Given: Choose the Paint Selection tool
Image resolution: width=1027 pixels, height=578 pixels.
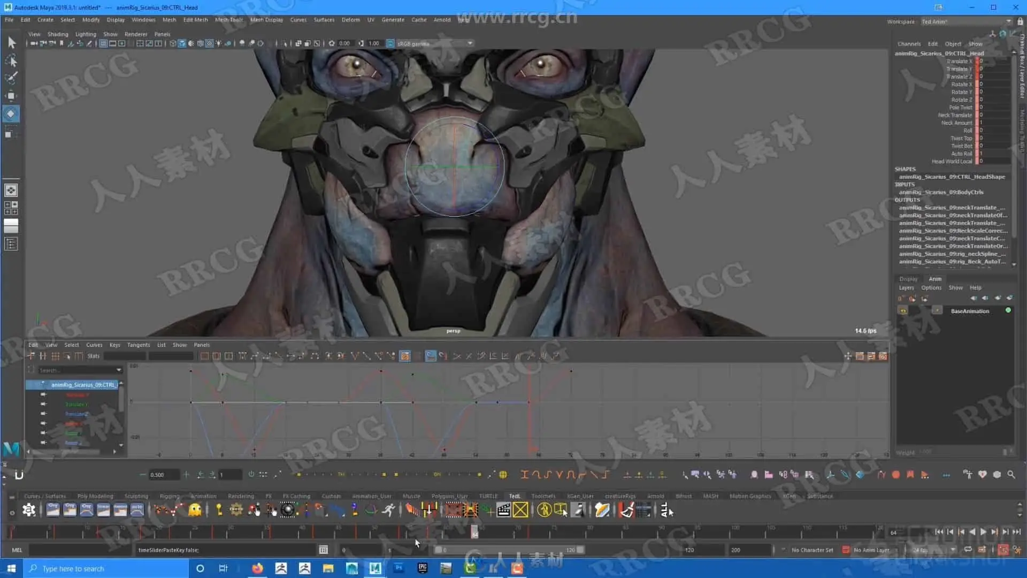Looking at the screenshot, I should point(11,78).
